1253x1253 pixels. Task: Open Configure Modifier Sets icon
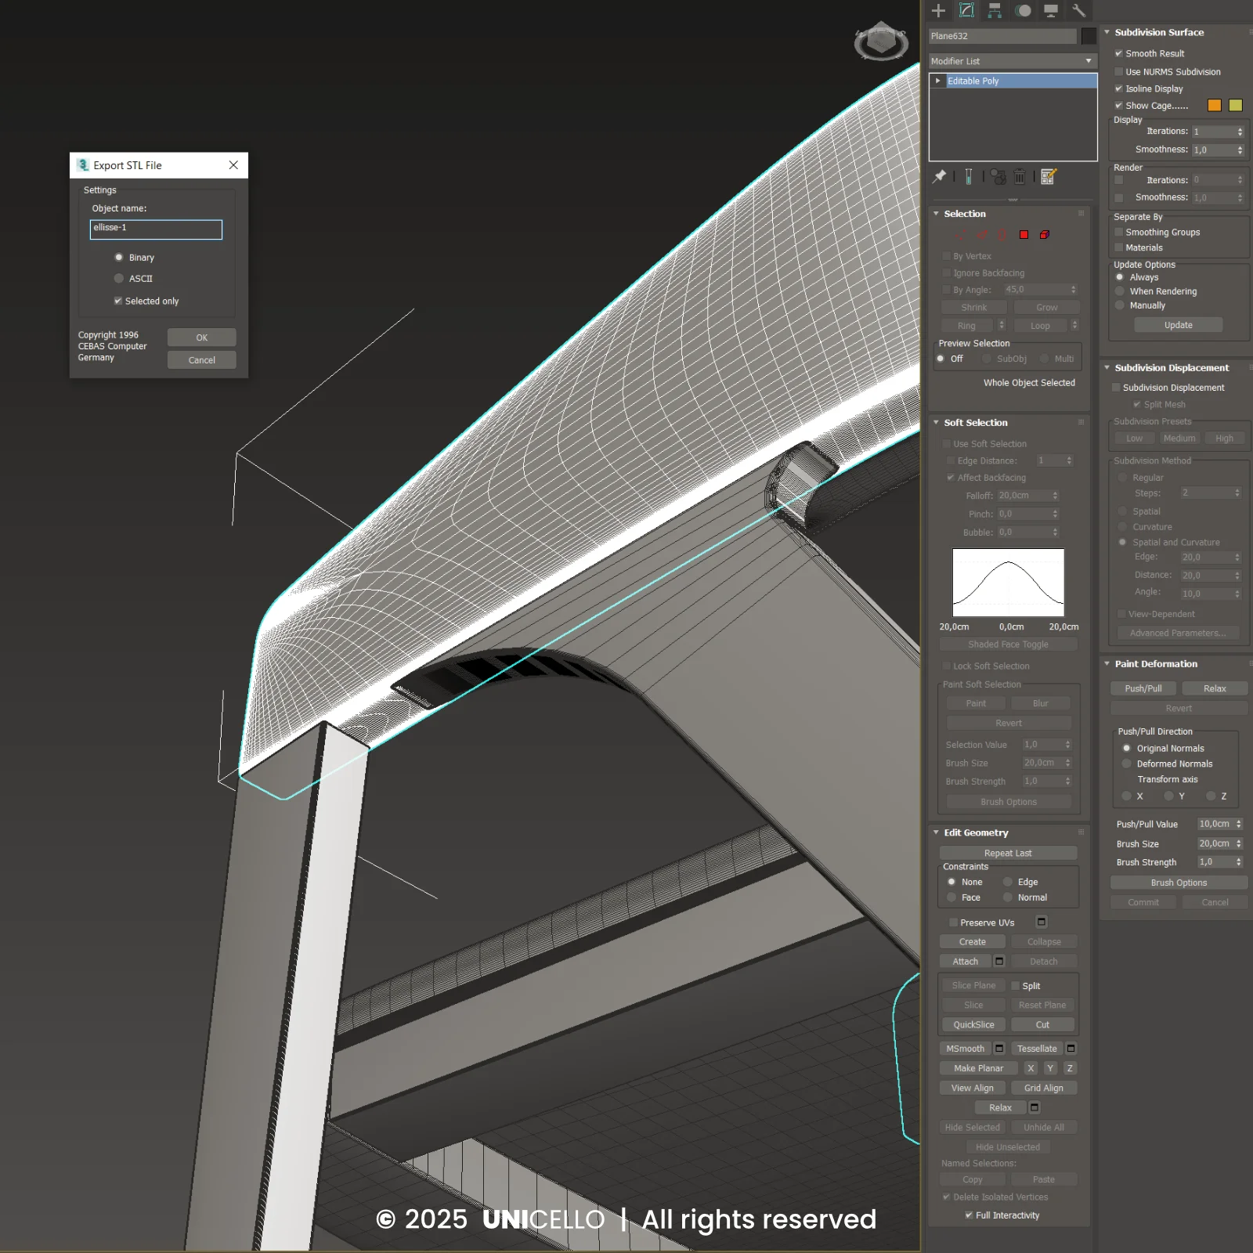(x=1049, y=177)
